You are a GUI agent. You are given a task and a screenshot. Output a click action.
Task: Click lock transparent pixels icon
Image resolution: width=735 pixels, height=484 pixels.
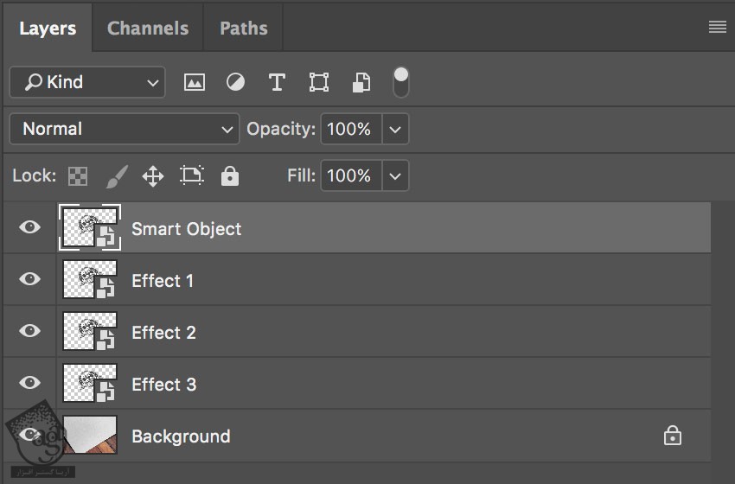pyautogui.click(x=78, y=176)
